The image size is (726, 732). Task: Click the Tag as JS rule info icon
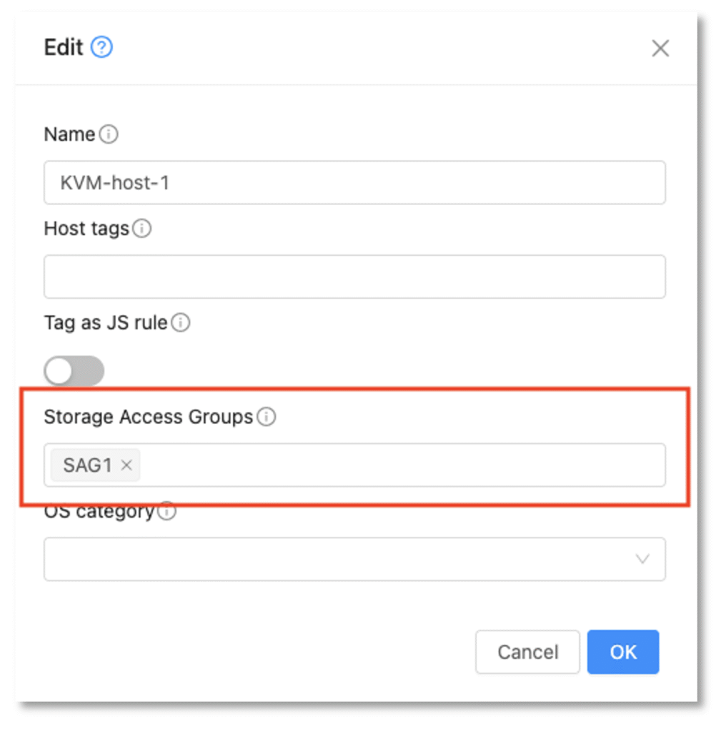[x=181, y=323]
